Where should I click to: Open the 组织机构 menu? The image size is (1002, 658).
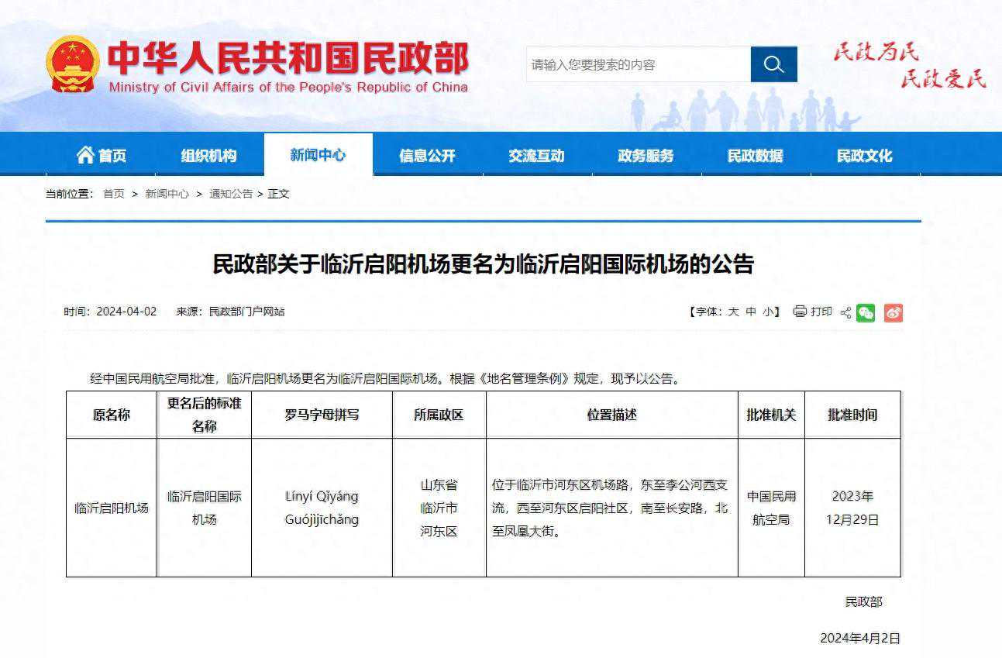(x=209, y=154)
